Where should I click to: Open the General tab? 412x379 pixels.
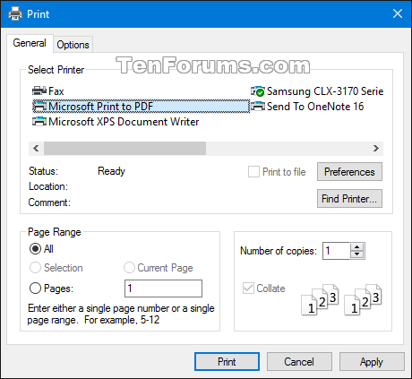click(30, 43)
